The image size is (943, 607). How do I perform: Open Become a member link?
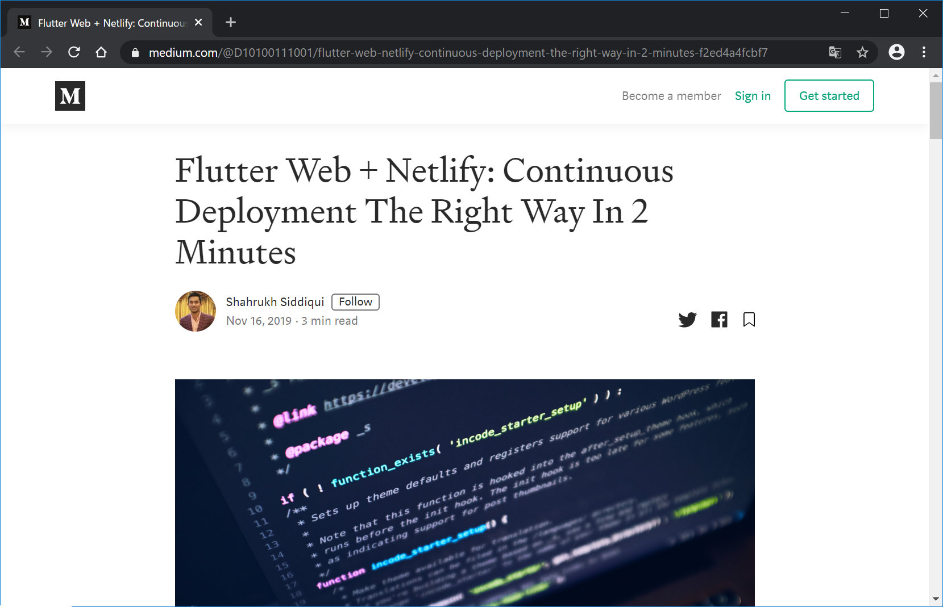click(x=671, y=96)
